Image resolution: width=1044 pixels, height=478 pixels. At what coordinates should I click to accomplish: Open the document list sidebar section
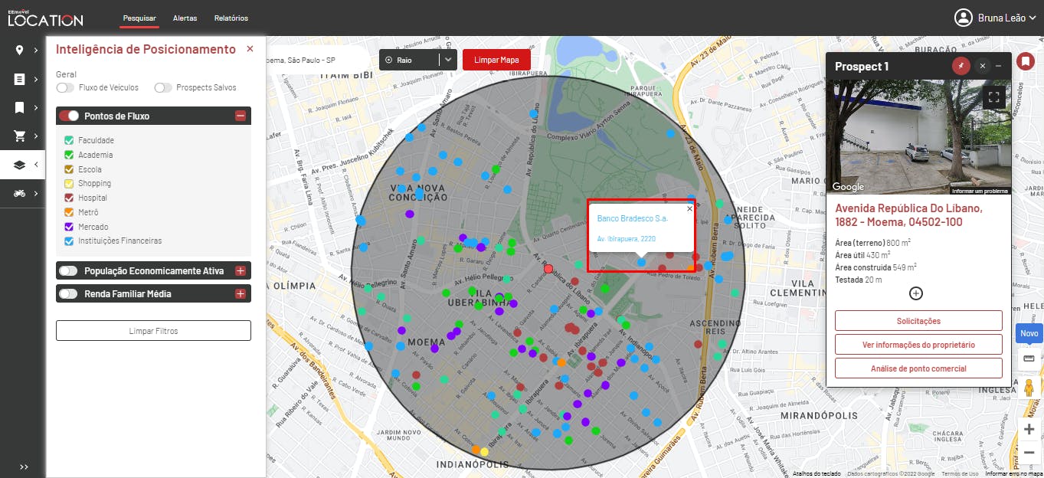click(x=20, y=79)
